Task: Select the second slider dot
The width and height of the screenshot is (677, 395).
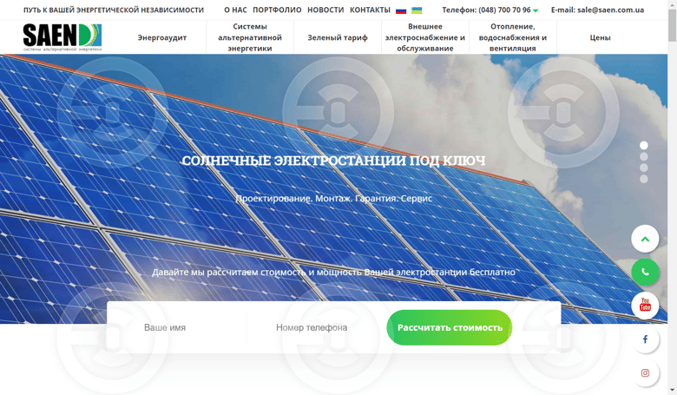Action: click(644, 157)
